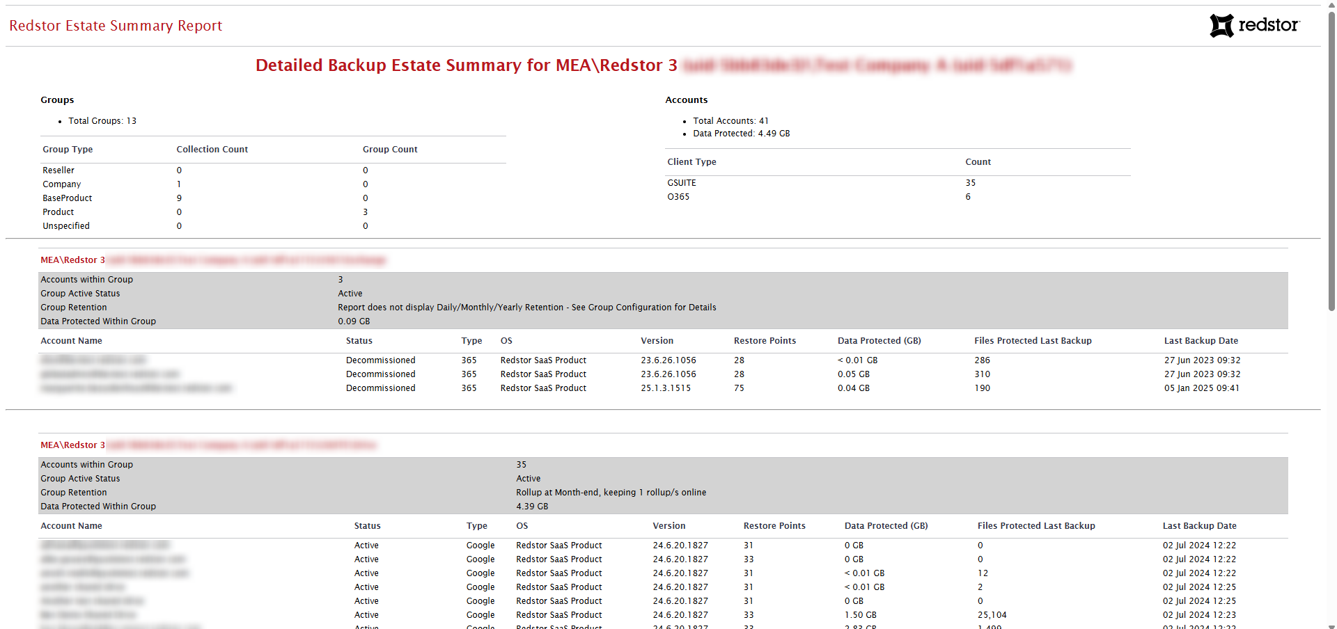The image size is (1337, 629).
Task: Click the Group Type column header
Action: click(x=68, y=150)
